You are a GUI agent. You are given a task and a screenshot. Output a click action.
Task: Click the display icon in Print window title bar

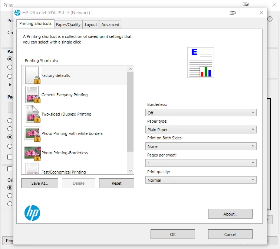click(246, 4)
